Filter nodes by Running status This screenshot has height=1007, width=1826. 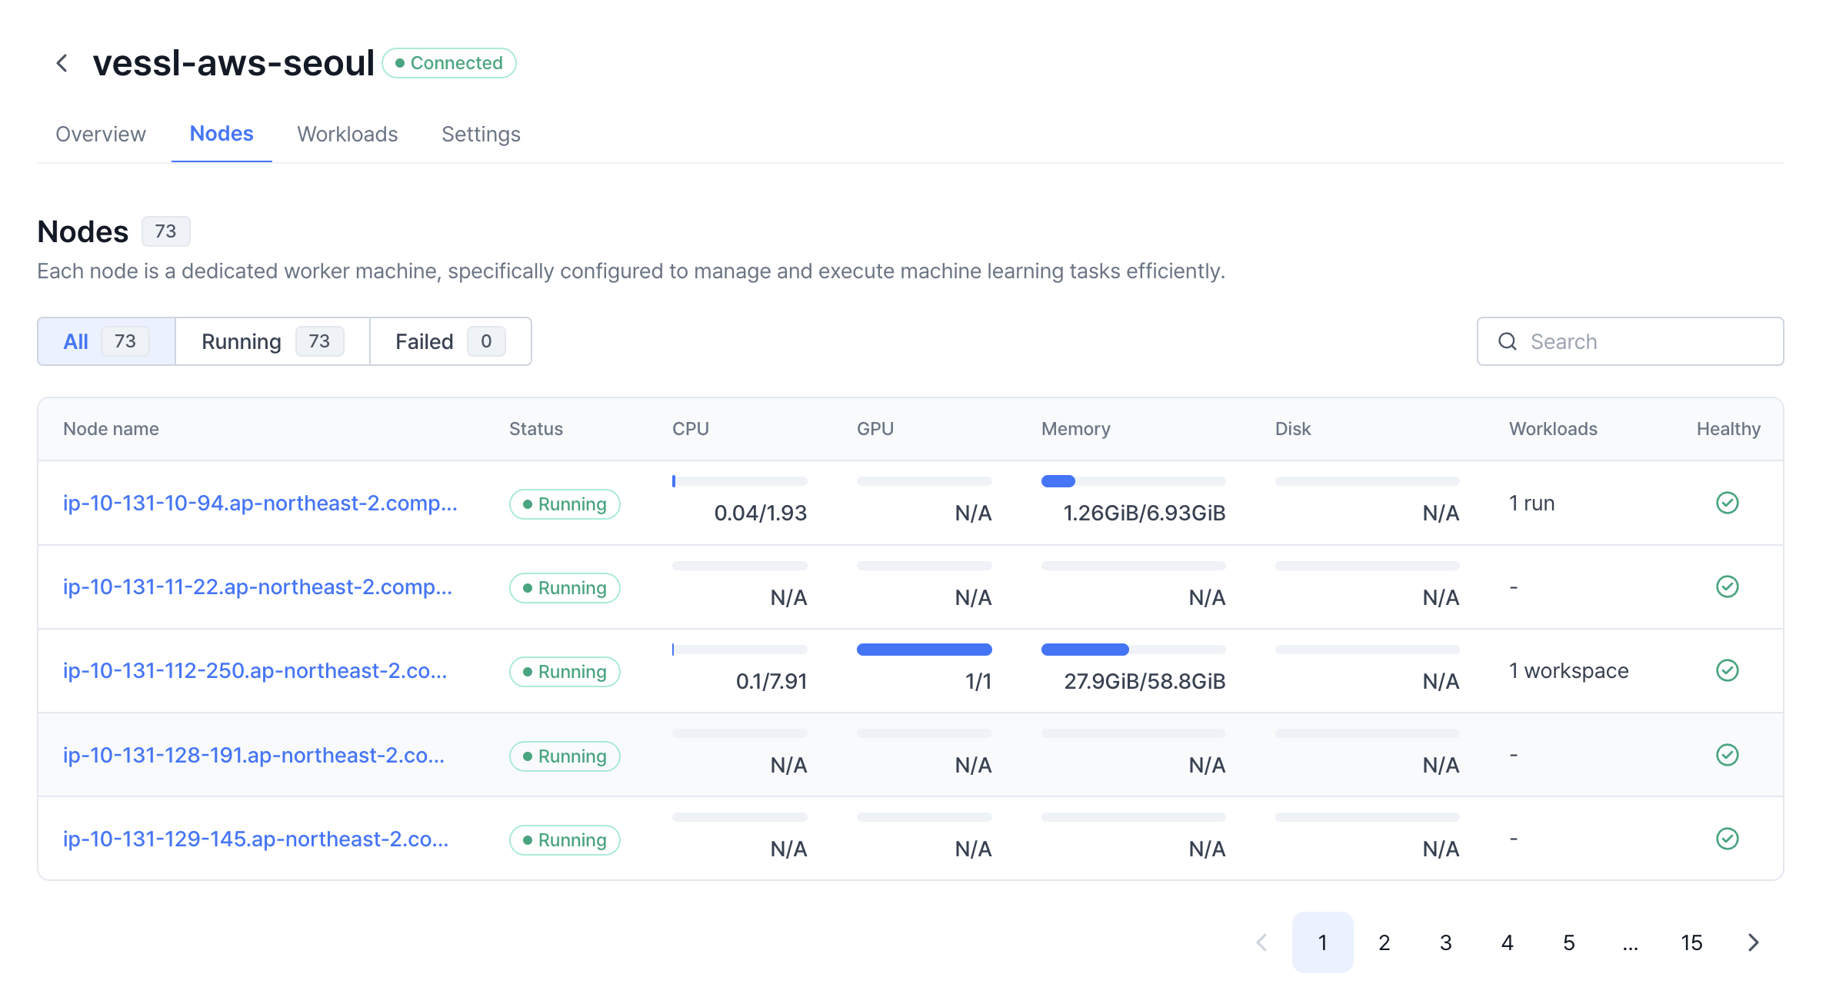(x=272, y=341)
